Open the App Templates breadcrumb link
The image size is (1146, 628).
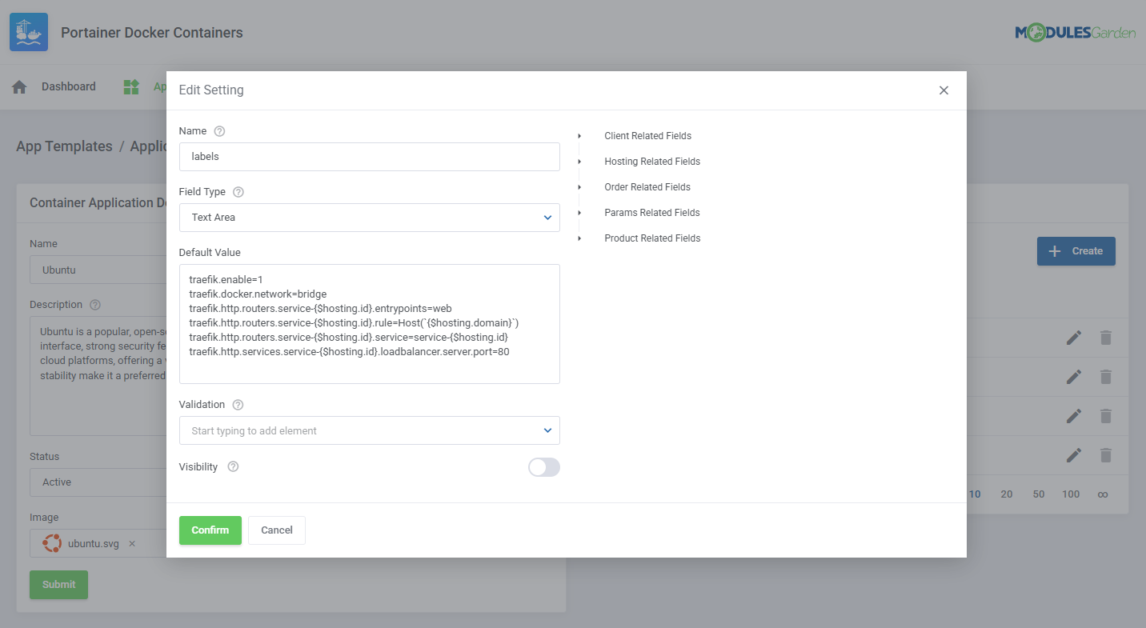(x=63, y=146)
